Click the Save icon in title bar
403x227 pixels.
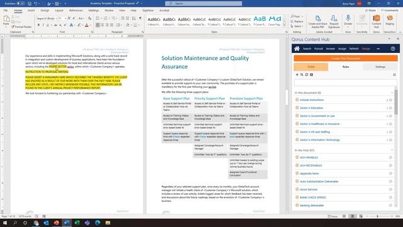30,3
